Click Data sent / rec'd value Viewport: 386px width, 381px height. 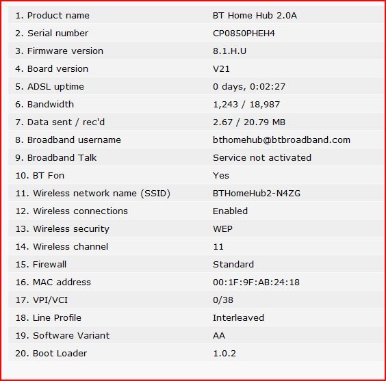(249, 122)
